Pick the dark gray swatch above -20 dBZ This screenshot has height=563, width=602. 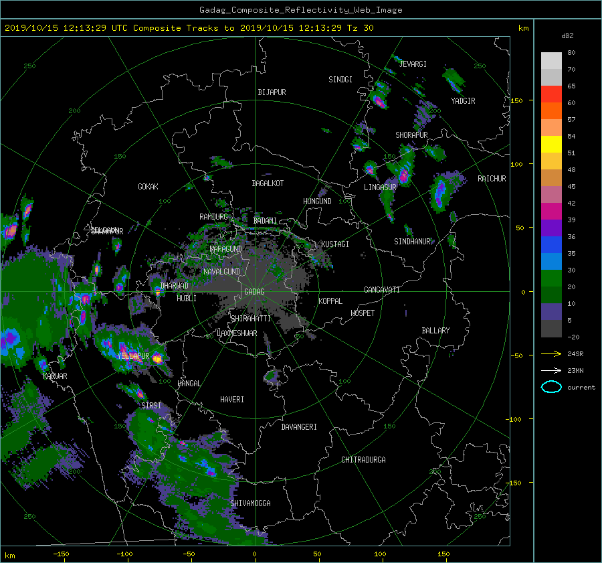point(551,329)
